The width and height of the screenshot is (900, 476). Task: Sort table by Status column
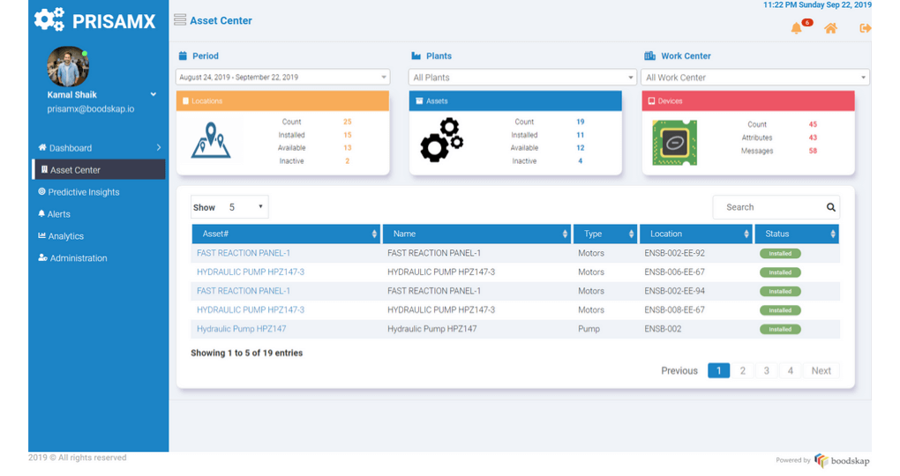pos(797,234)
